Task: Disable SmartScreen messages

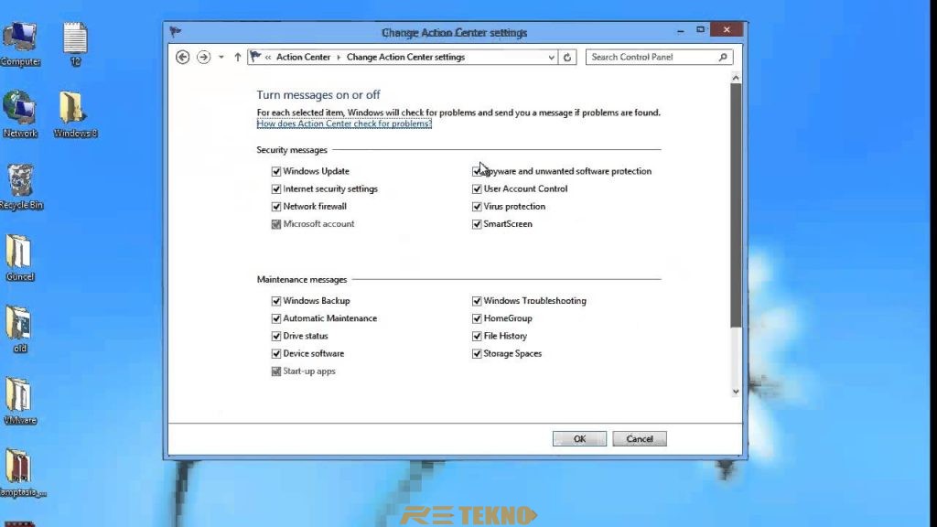Action: [476, 224]
